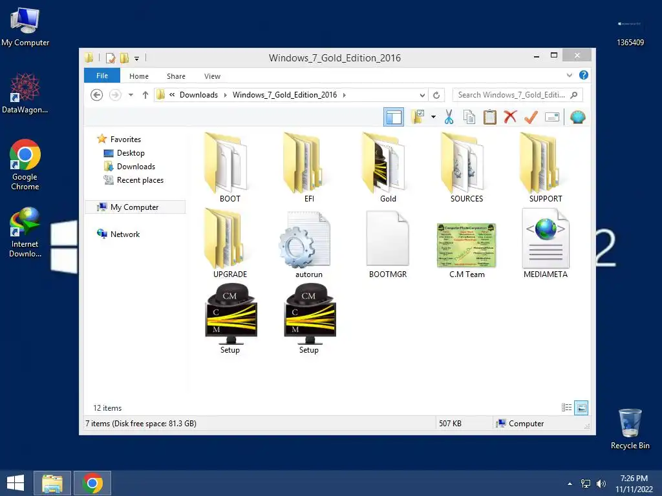
Task: Switch to the Home ribbon tab
Action: coord(139,76)
